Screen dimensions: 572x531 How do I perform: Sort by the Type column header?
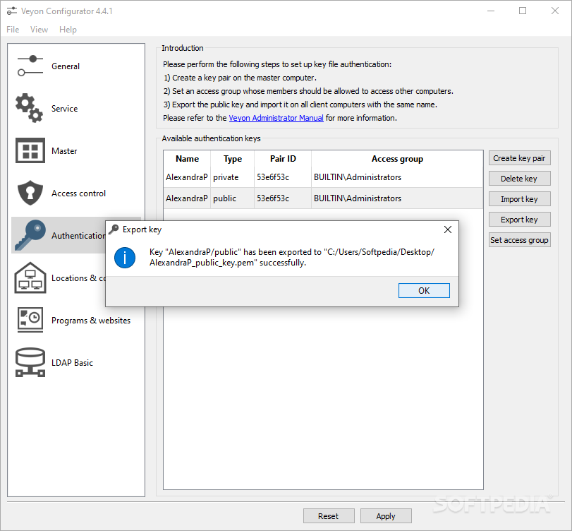233,159
